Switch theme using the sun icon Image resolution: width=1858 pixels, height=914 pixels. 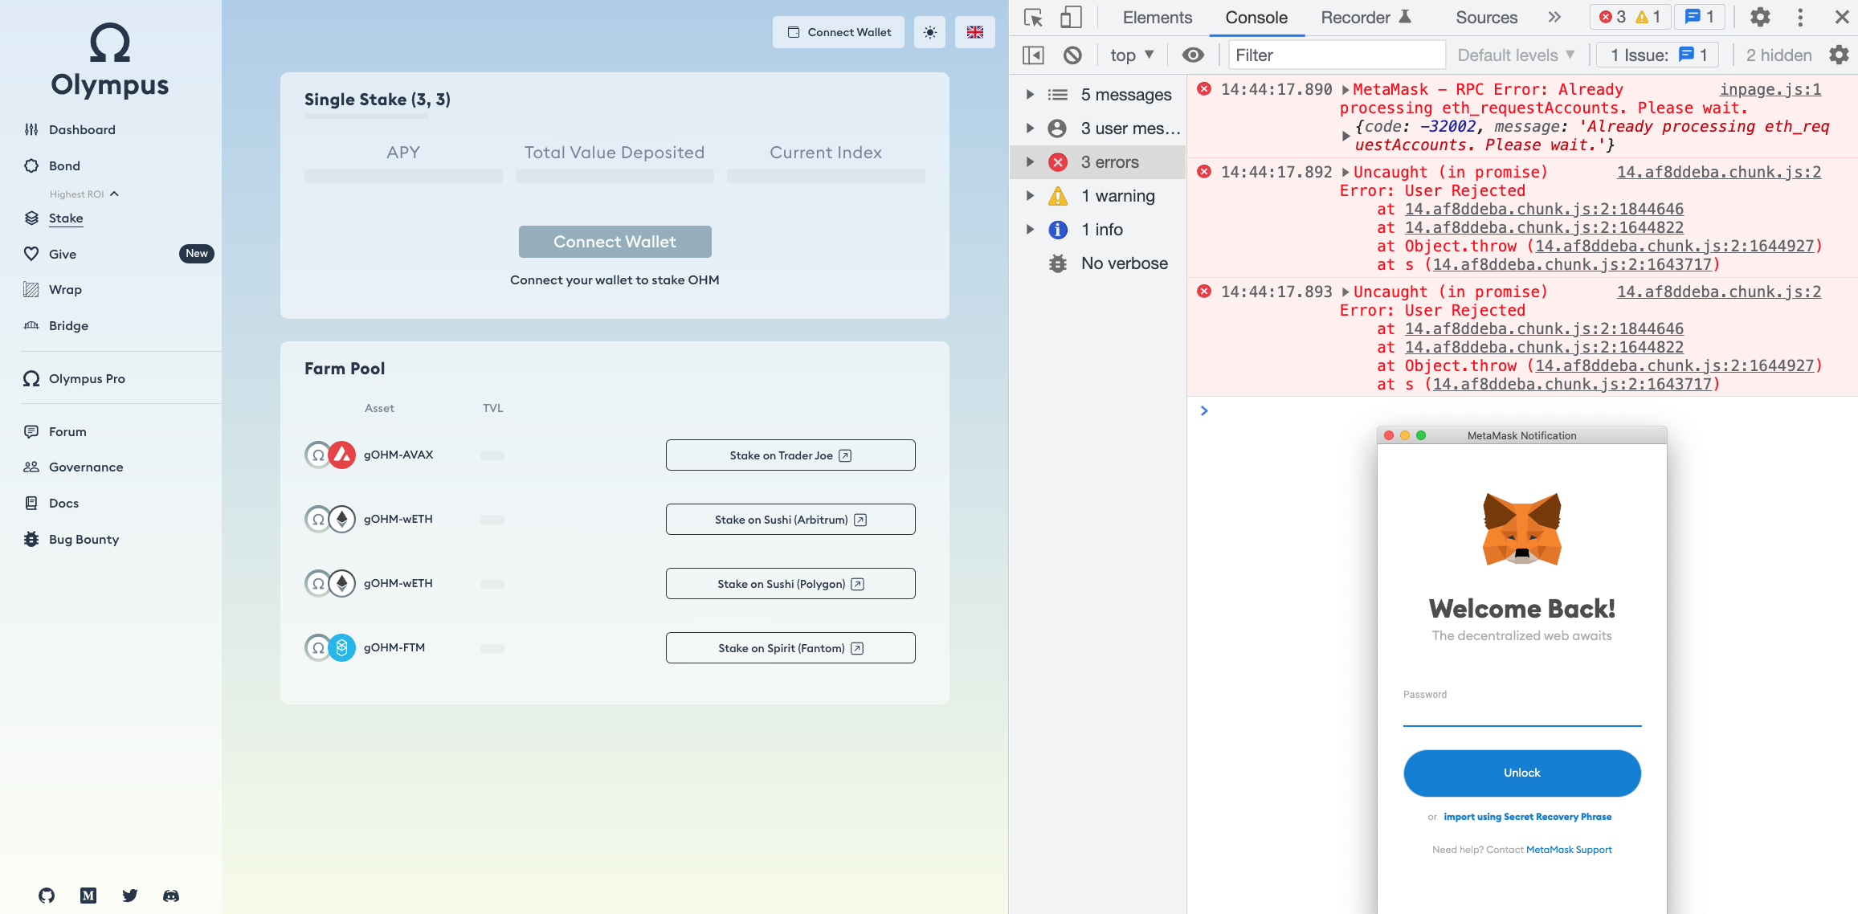(929, 32)
